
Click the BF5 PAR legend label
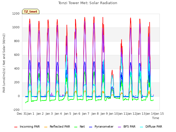tap(129, 127)
